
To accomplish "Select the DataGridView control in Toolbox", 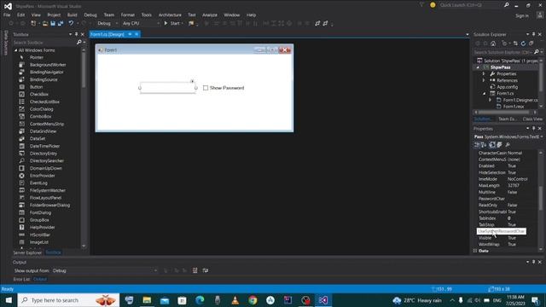I will tap(43, 131).
